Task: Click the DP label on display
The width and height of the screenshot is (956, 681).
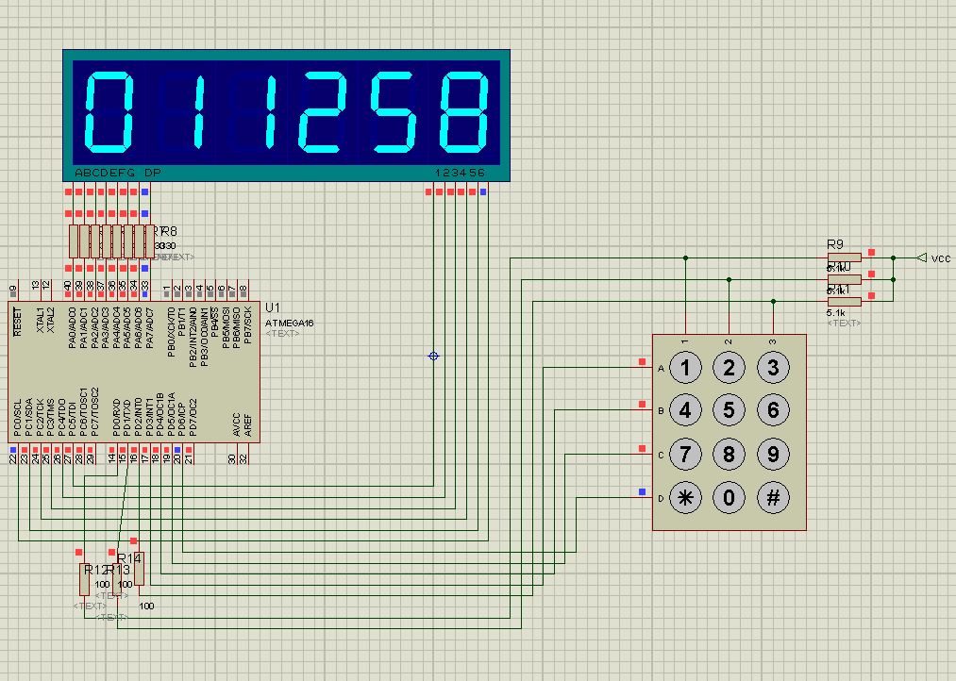Action: click(153, 173)
